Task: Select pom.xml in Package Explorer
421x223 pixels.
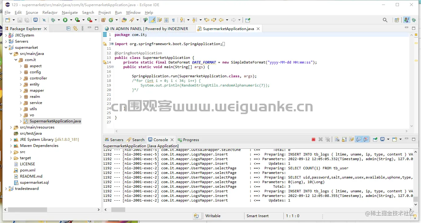Action: pos(28,170)
